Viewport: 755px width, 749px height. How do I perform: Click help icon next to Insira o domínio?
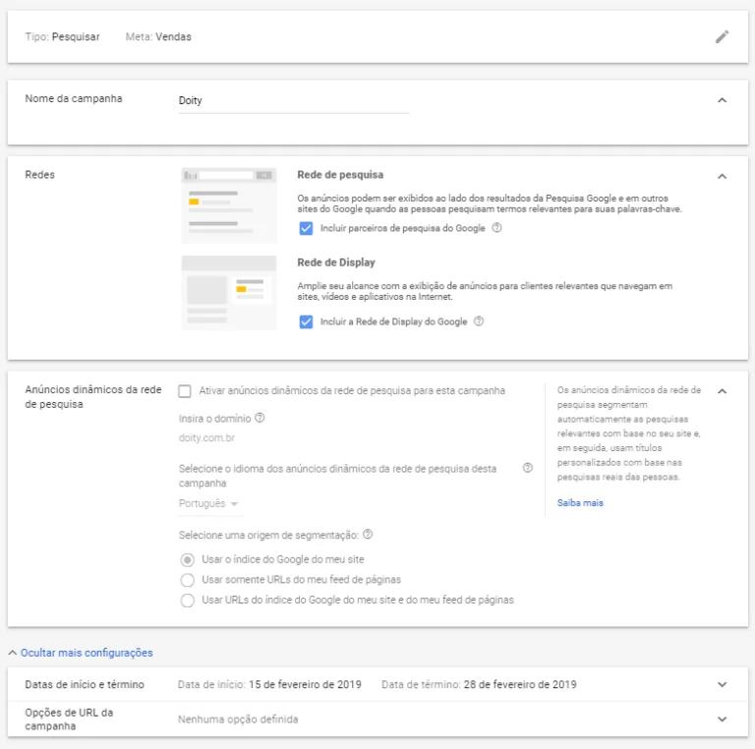pyautogui.click(x=260, y=418)
